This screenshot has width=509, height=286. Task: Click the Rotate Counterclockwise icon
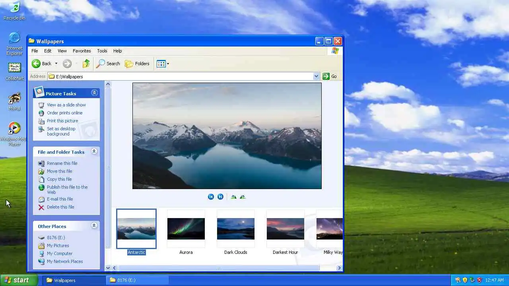click(x=243, y=197)
